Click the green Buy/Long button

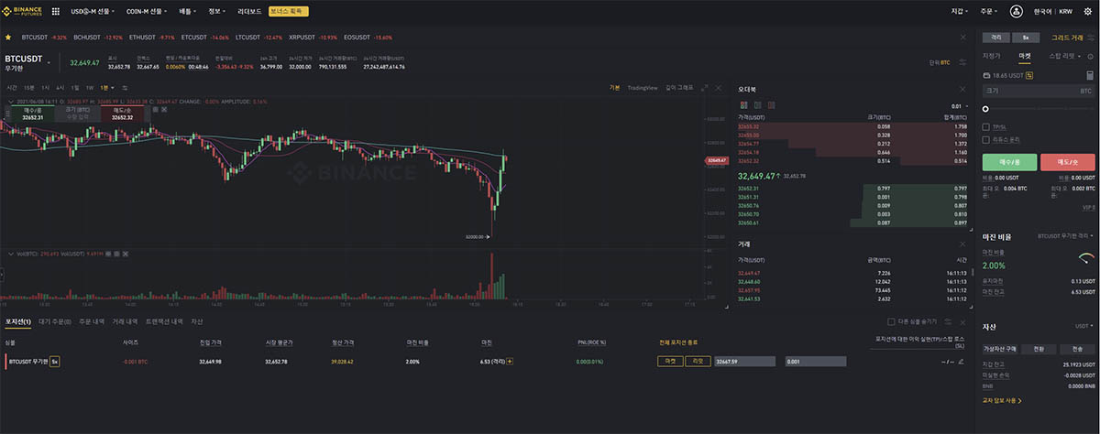(x=1008, y=162)
